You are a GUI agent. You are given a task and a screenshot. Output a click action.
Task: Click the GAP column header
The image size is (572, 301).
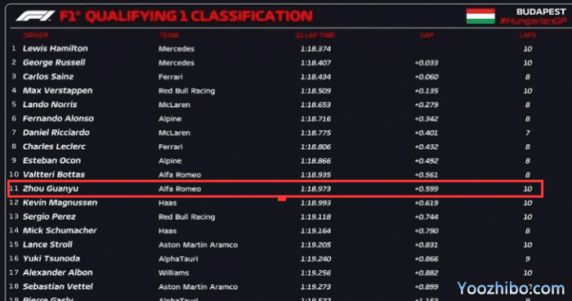tap(427, 35)
